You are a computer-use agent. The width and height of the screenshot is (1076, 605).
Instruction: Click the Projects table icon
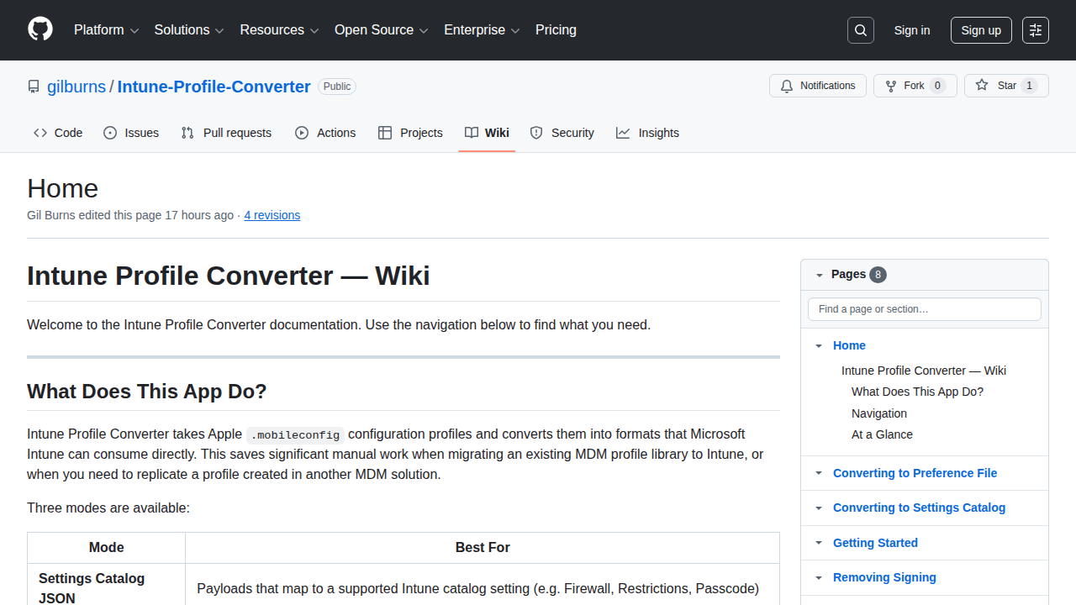[x=385, y=133]
